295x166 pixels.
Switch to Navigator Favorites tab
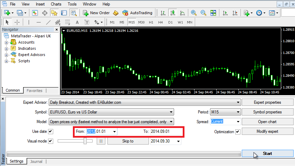(x=35, y=91)
